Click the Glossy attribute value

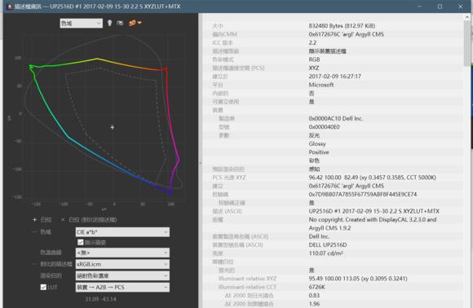click(317, 143)
